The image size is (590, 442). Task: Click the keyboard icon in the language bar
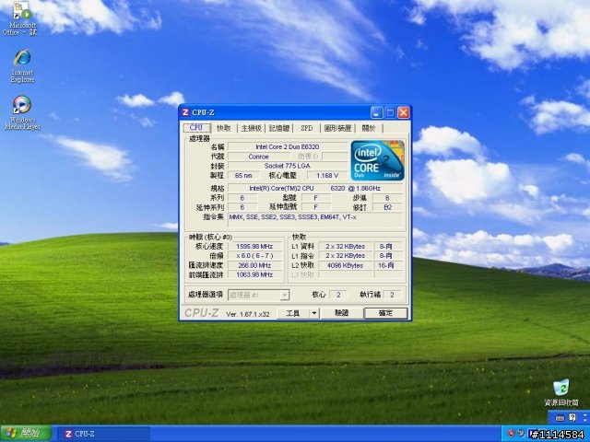point(560,417)
